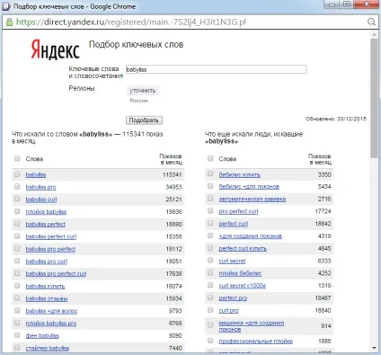Screen dimensions: 381x355
Task: Open the curl secret link
Action: [232, 261]
